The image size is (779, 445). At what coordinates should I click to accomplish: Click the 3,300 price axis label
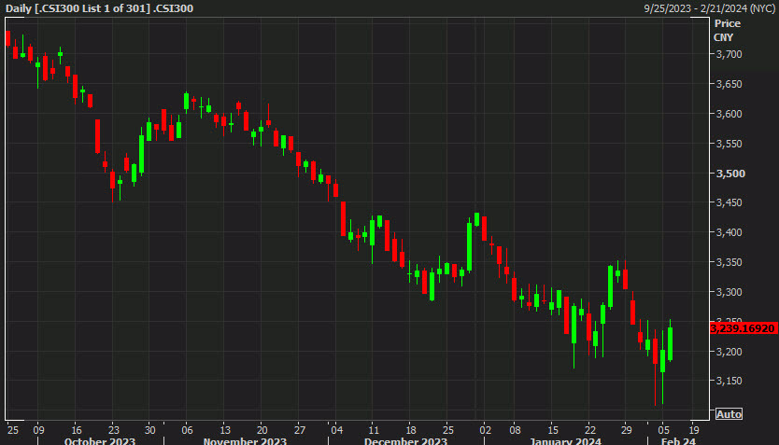pyautogui.click(x=729, y=292)
